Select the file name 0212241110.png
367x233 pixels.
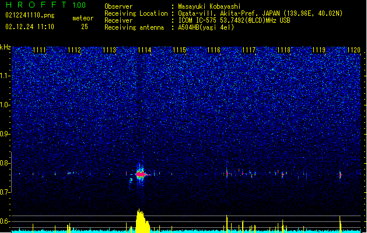30,15
